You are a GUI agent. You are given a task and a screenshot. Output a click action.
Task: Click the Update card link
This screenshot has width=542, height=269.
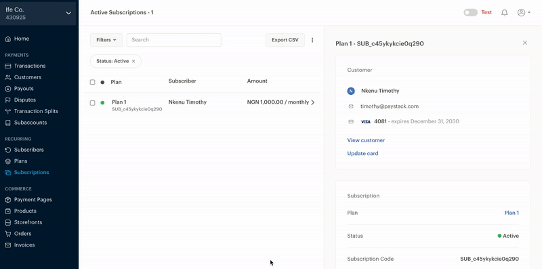362,154
